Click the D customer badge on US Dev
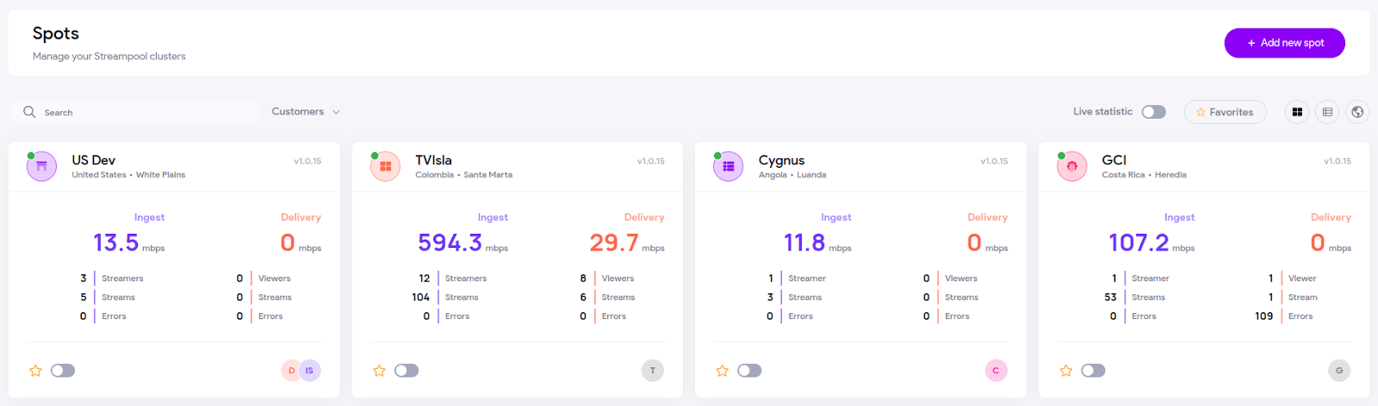The height and width of the screenshot is (406, 1378). pos(290,371)
